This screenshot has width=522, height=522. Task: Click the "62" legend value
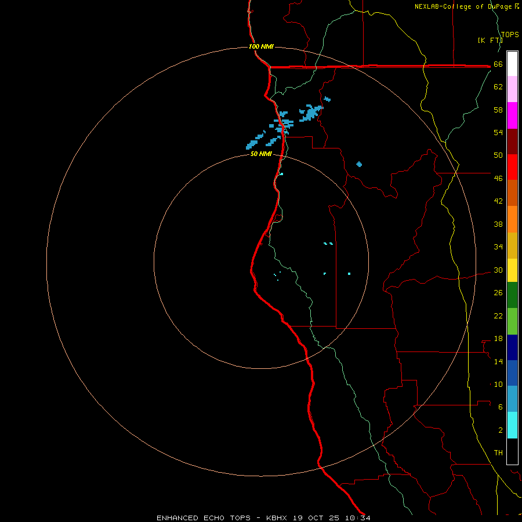pyautogui.click(x=498, y=87)
